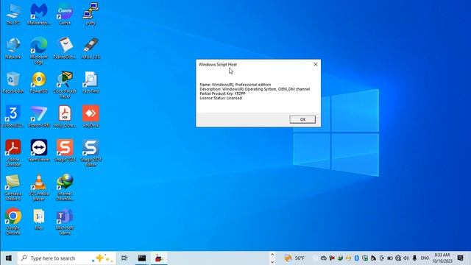Open the ENG language selector
Image resolution: width=471 pixels, height=265 pixels.
[x=425, y=258]
